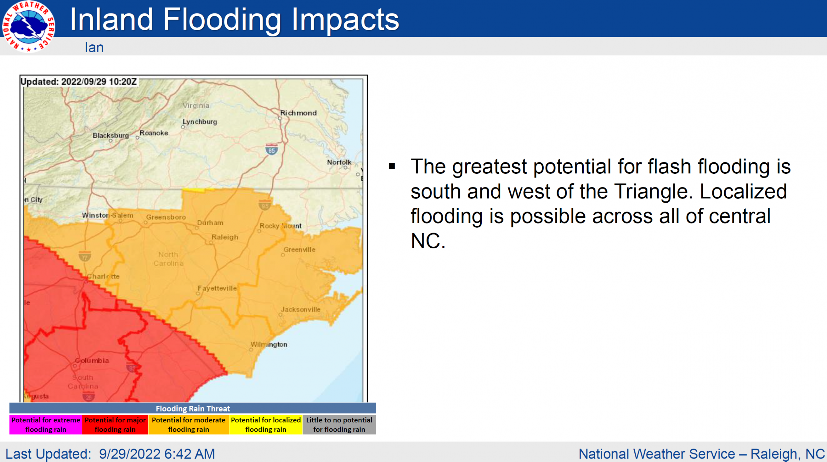Viewport: 827px width, 462px height.
Task: Select the magenta extreme flooding rain swatch
Action: 46,425
